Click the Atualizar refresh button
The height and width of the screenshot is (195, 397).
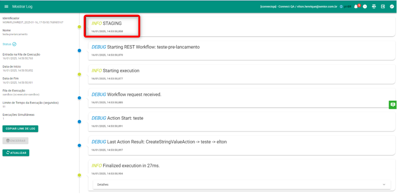16,153
